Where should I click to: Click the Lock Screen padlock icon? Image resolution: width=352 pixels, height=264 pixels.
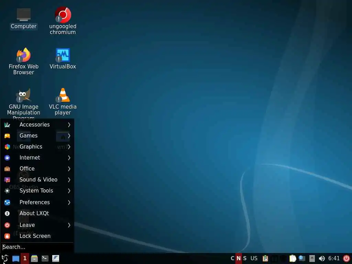point(7,236)
